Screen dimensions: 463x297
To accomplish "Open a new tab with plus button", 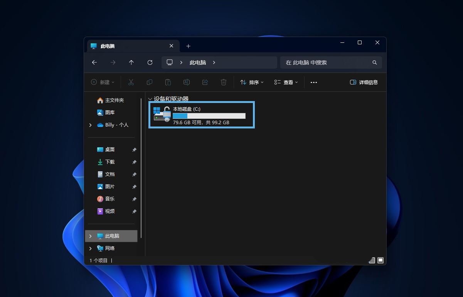I will [188, 46].
